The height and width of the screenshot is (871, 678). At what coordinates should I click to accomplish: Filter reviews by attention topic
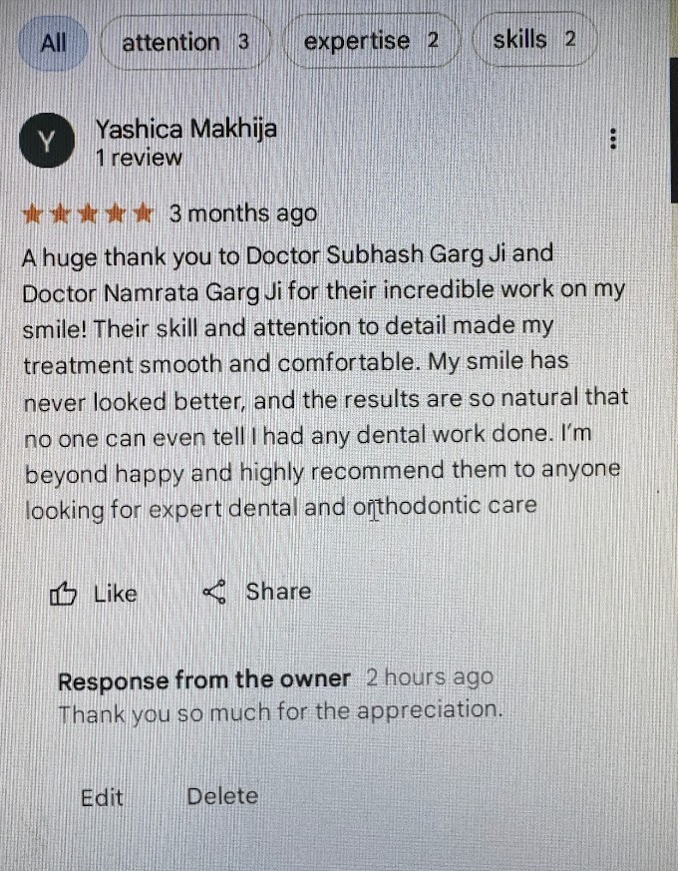[184, 42]
